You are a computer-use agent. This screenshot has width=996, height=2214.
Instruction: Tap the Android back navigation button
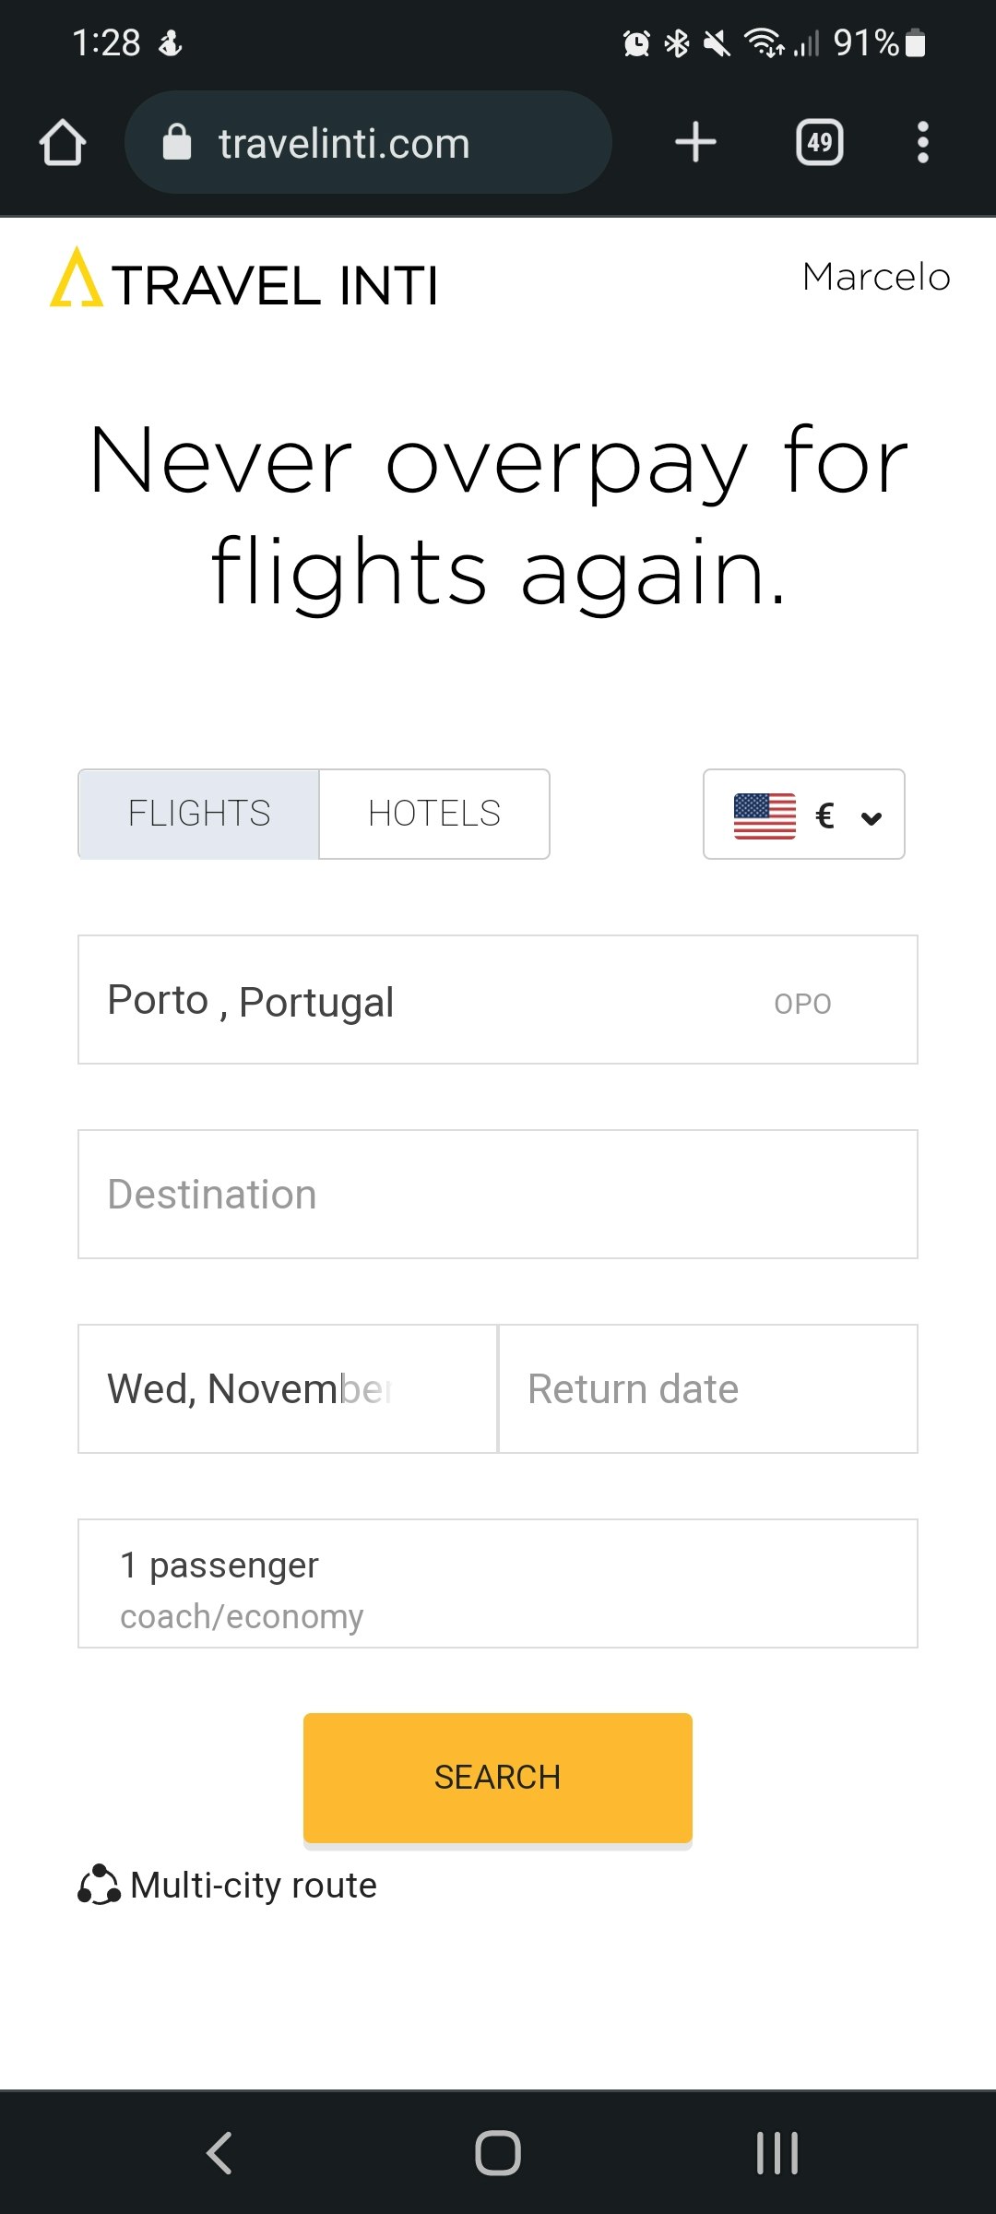coord(219,2153)
